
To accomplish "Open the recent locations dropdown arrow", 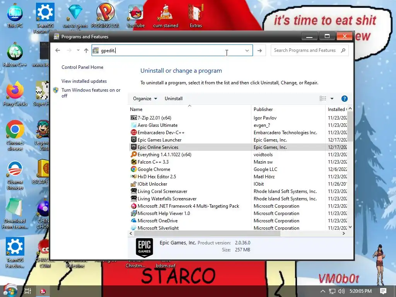I will tap(78, 50).
